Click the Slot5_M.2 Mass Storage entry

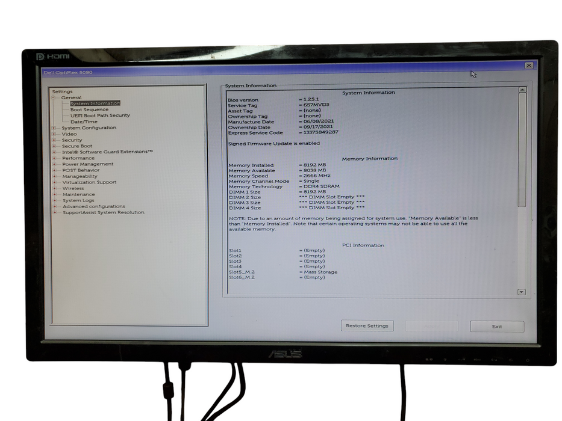283,272
